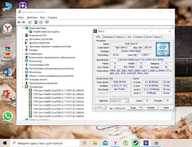192x147 pixels.
Task: Click the Code Name value Tiger Lake-U
Action: tap(121, 47)
